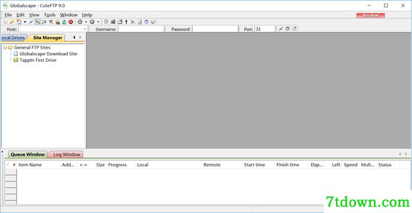Open the Host dropdown list arrow

click(x=85, y=29)
